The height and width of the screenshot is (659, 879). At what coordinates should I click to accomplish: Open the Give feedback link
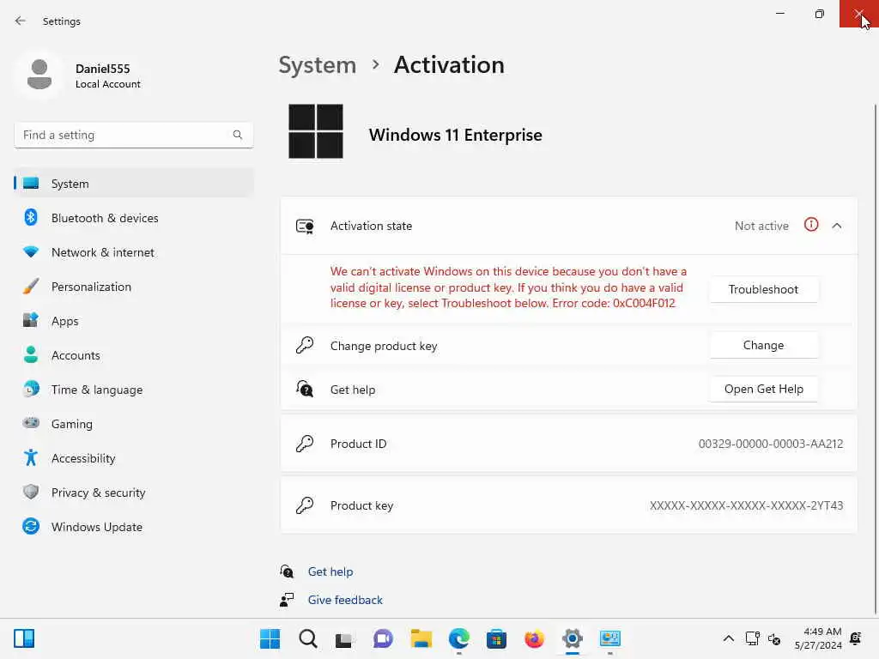point(345,600)
